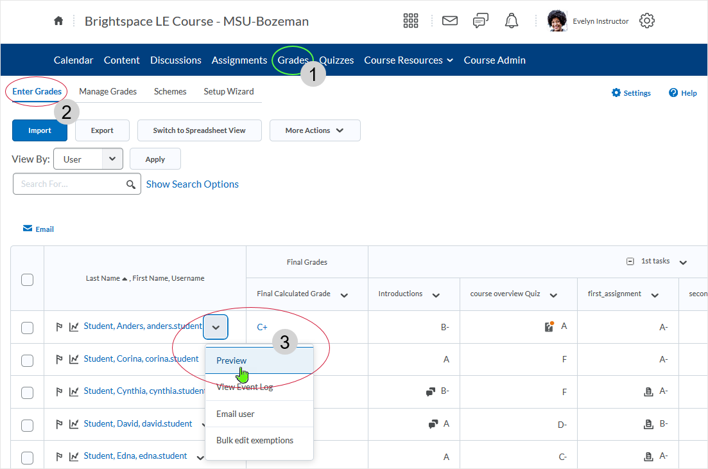This screenshot has width=708, height=469.
Task: Select the Enter Grades tab
Action: (37, 91)
